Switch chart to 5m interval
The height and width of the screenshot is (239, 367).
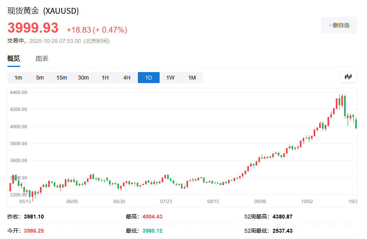point(40,78)
